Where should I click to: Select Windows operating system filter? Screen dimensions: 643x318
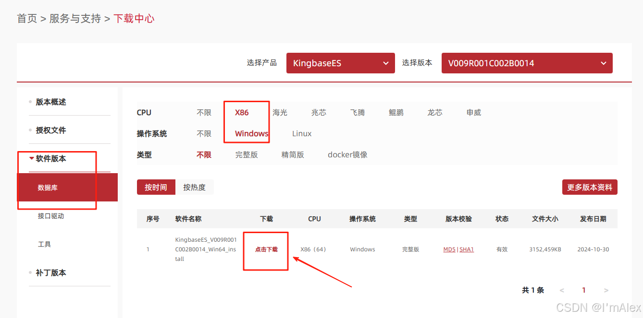click(x=251, y=134)
